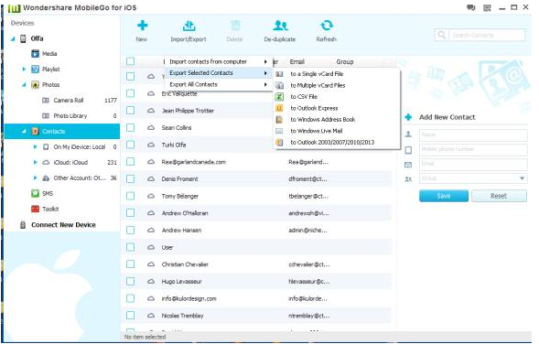Choose 'to Outlook 2003/2007/2010/2013'

click(337, 143)
